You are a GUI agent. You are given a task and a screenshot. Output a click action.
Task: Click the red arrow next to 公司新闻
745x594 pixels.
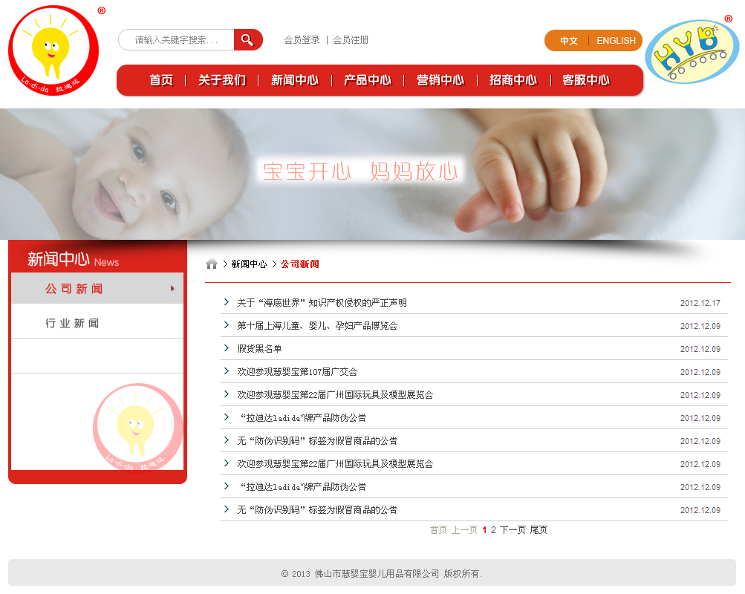(172, 288)
